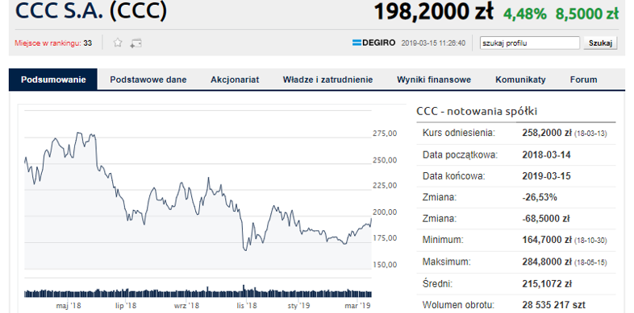View the Komunikaty tab

tap(520, 80)
